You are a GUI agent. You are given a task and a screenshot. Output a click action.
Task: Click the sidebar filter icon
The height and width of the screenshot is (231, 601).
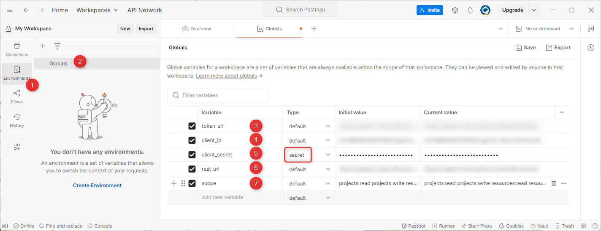click(x=57, y=46)
